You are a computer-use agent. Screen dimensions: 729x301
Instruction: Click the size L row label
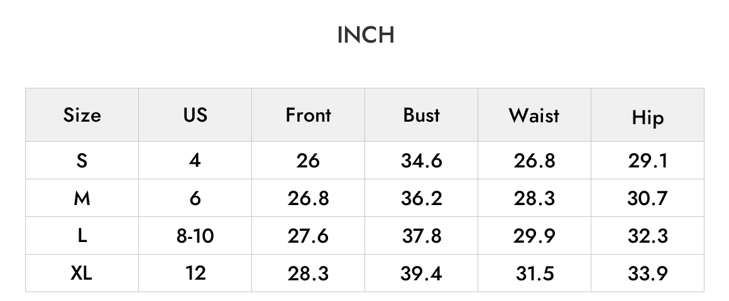tap(82, 236)
